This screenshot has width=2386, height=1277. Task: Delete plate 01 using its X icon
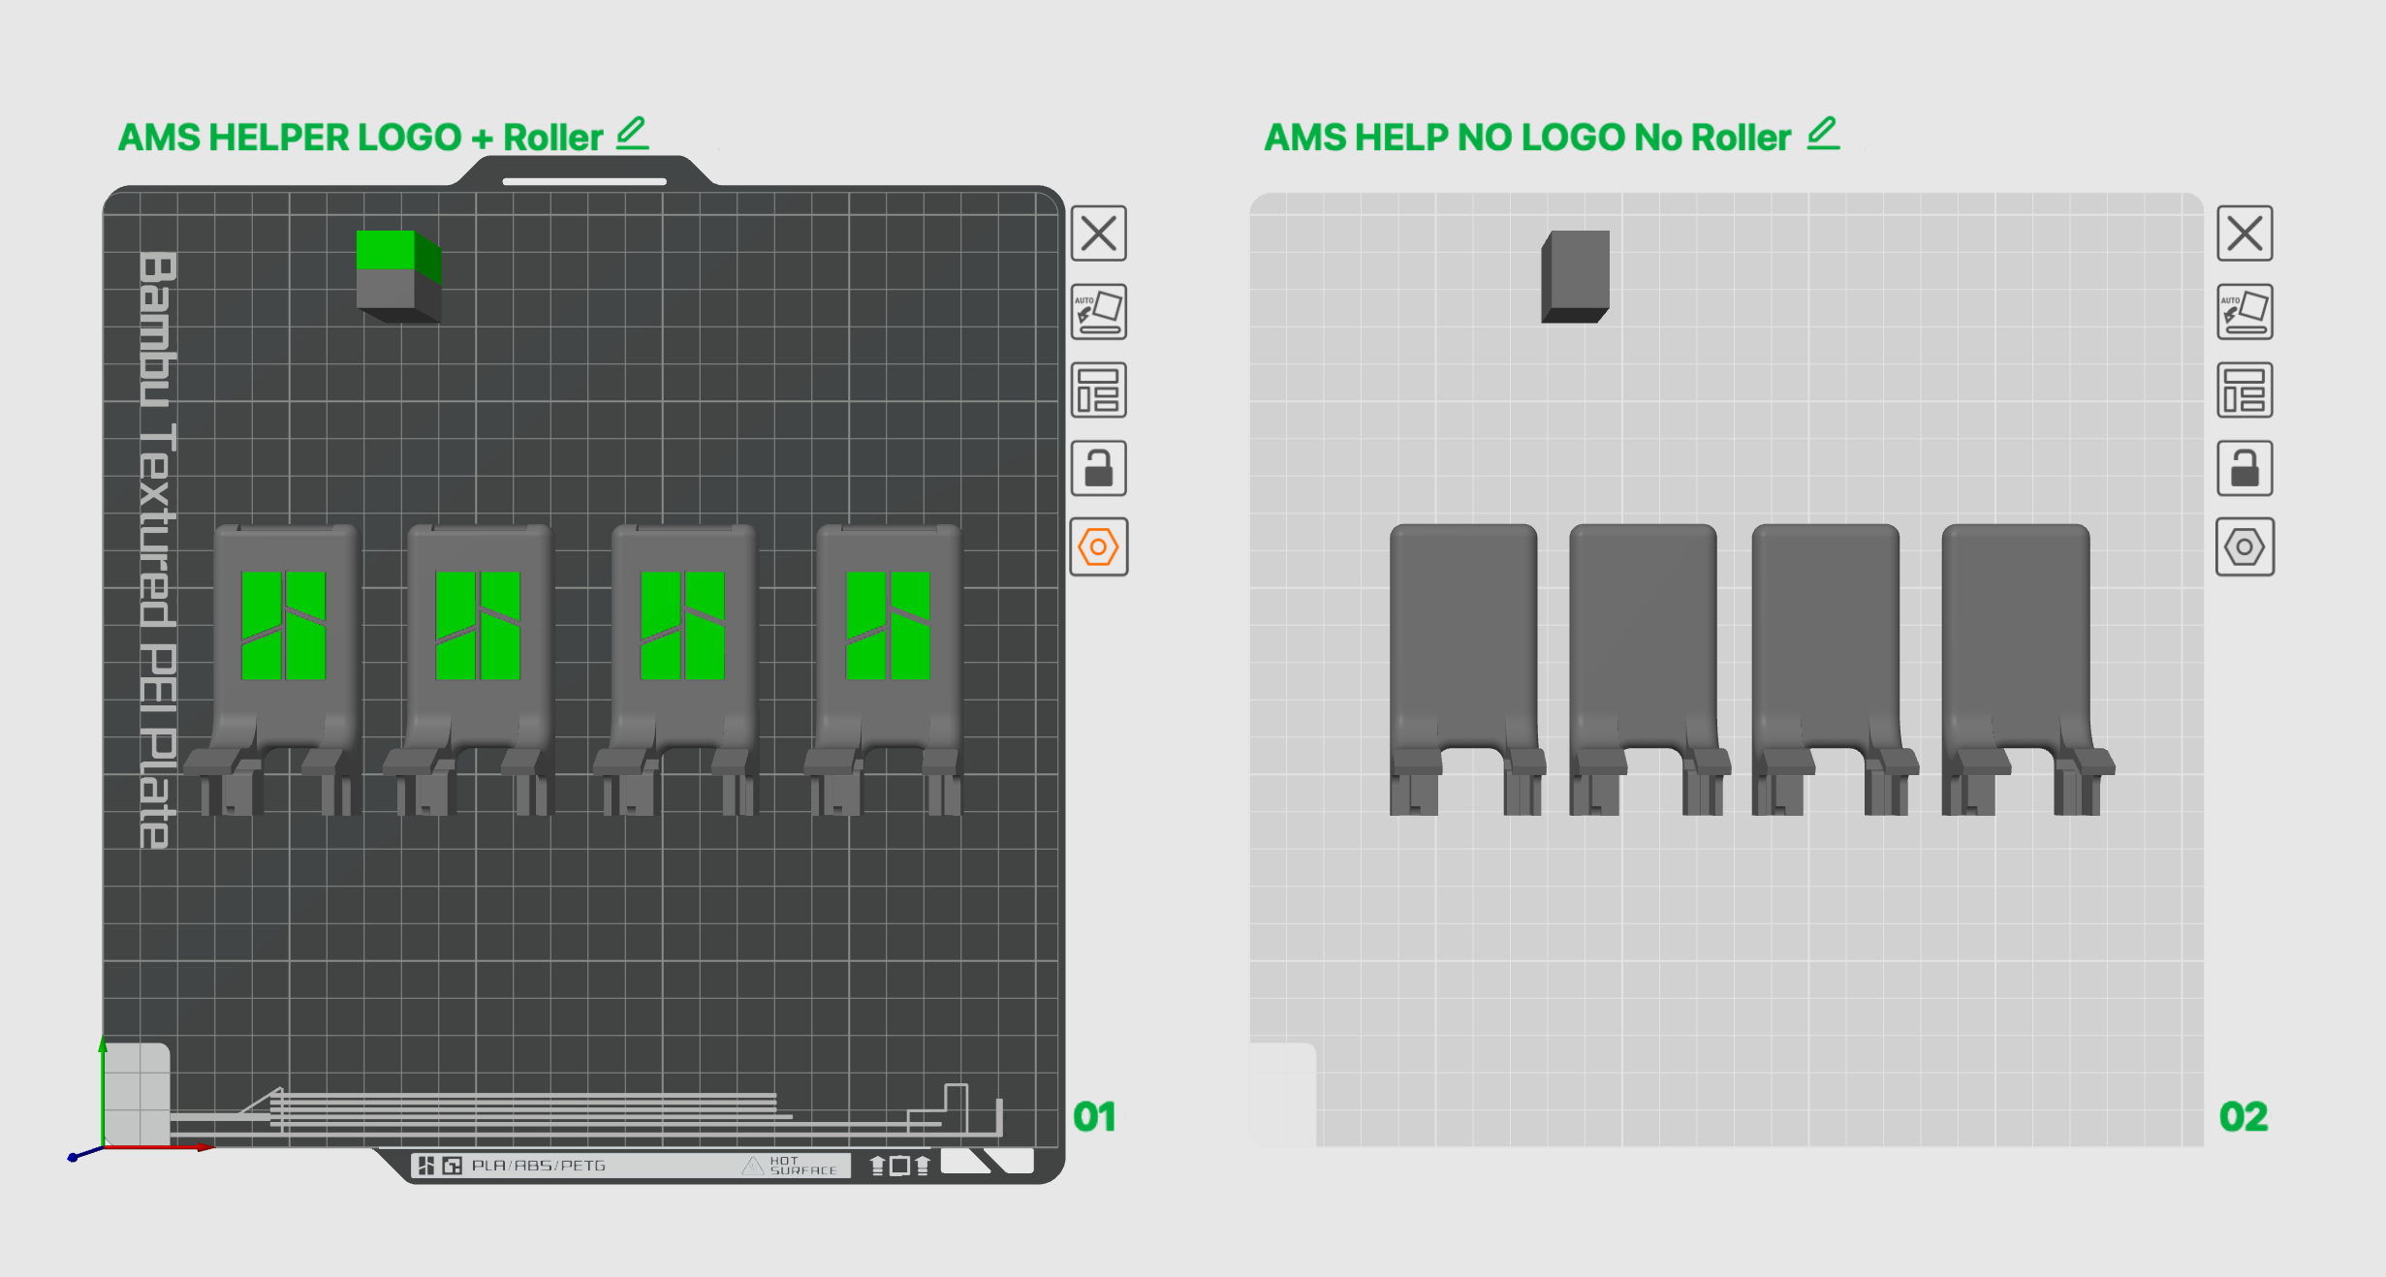[1099, 234]
